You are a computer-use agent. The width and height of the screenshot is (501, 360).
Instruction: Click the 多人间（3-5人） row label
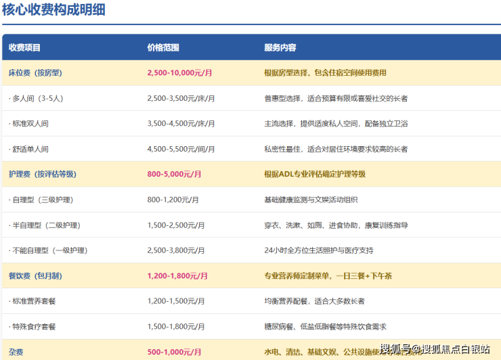click(37, 98)
